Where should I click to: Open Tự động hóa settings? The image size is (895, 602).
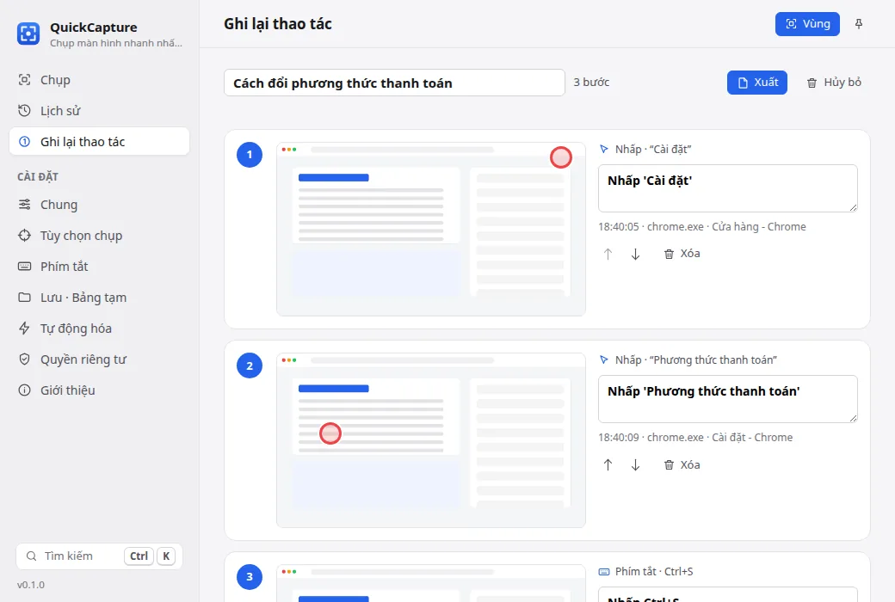[99, 329]
